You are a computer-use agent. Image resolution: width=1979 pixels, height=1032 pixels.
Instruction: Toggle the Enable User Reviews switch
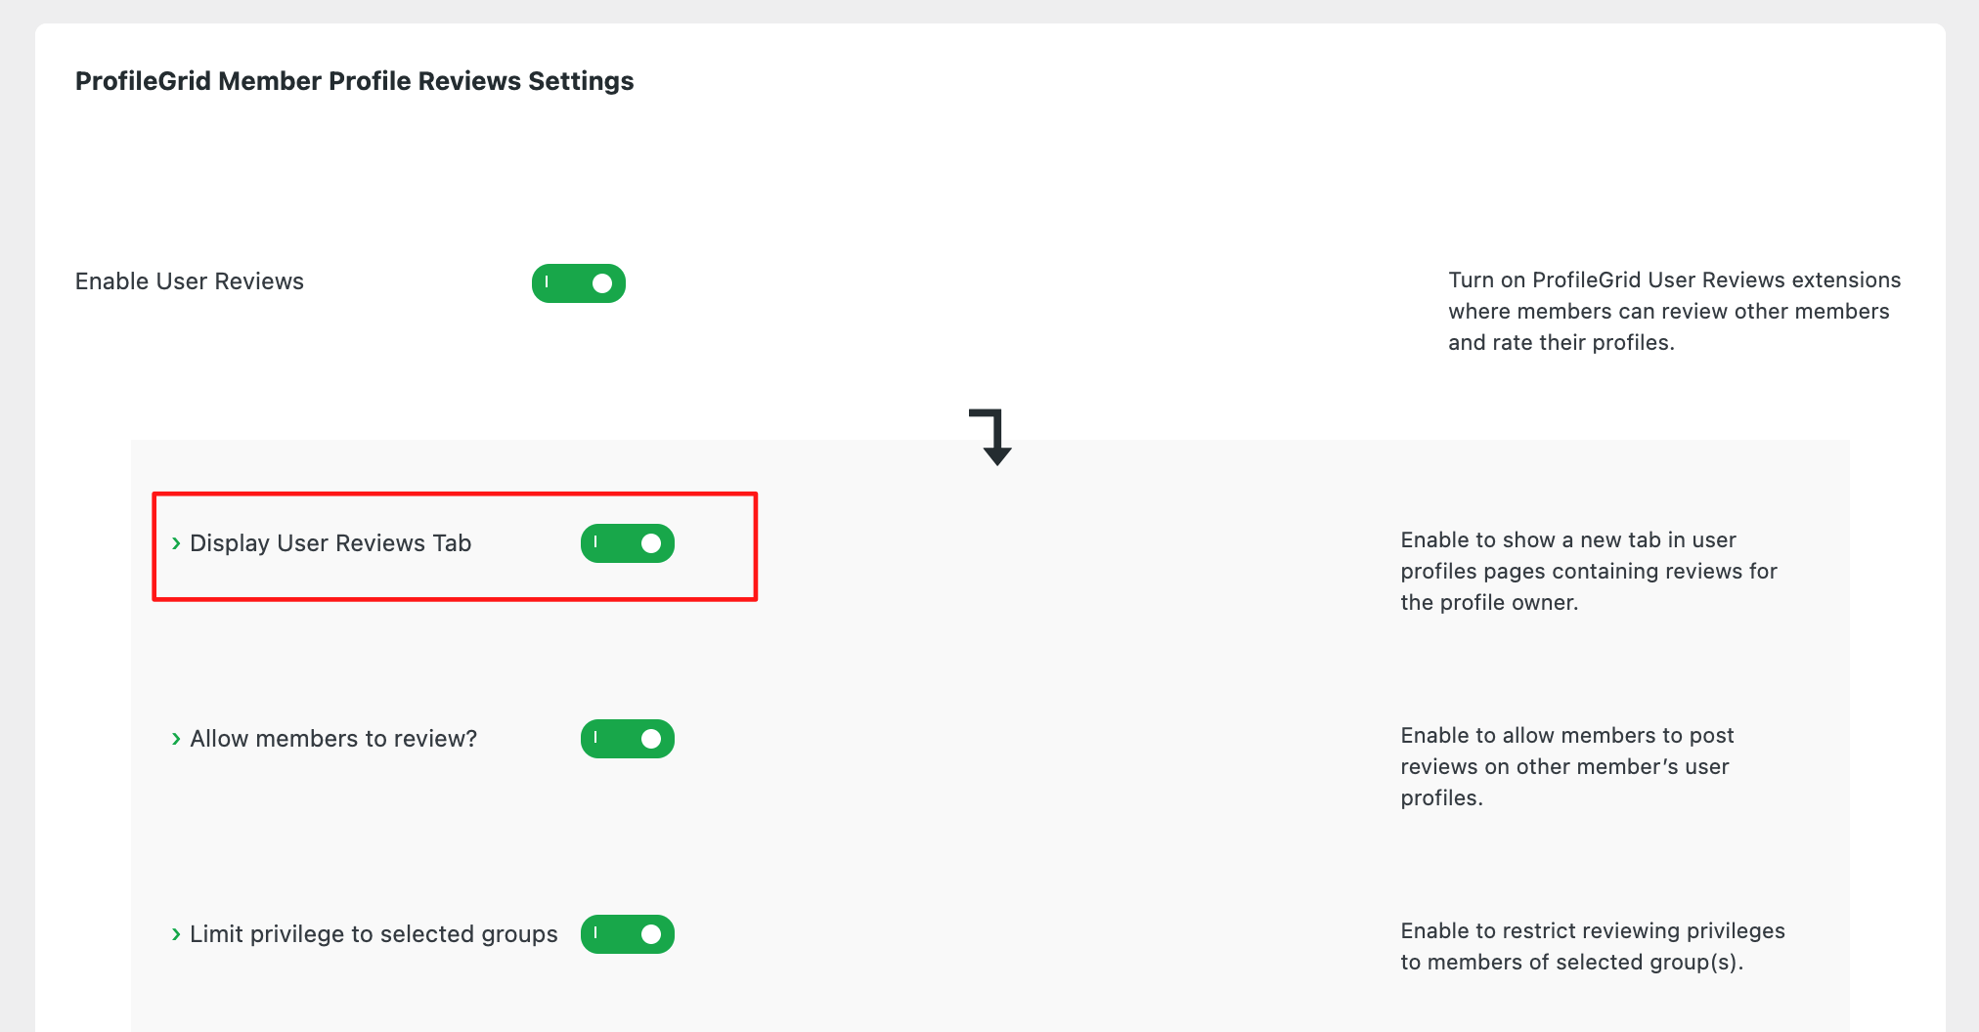(578, 283)
